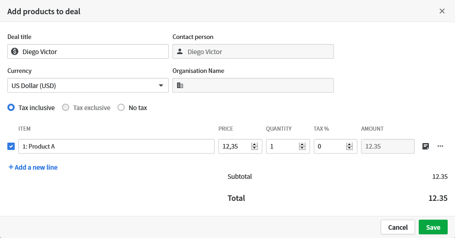Open the line item notes icon
Viewport: 455px width, 238px height.
[426, 146]
